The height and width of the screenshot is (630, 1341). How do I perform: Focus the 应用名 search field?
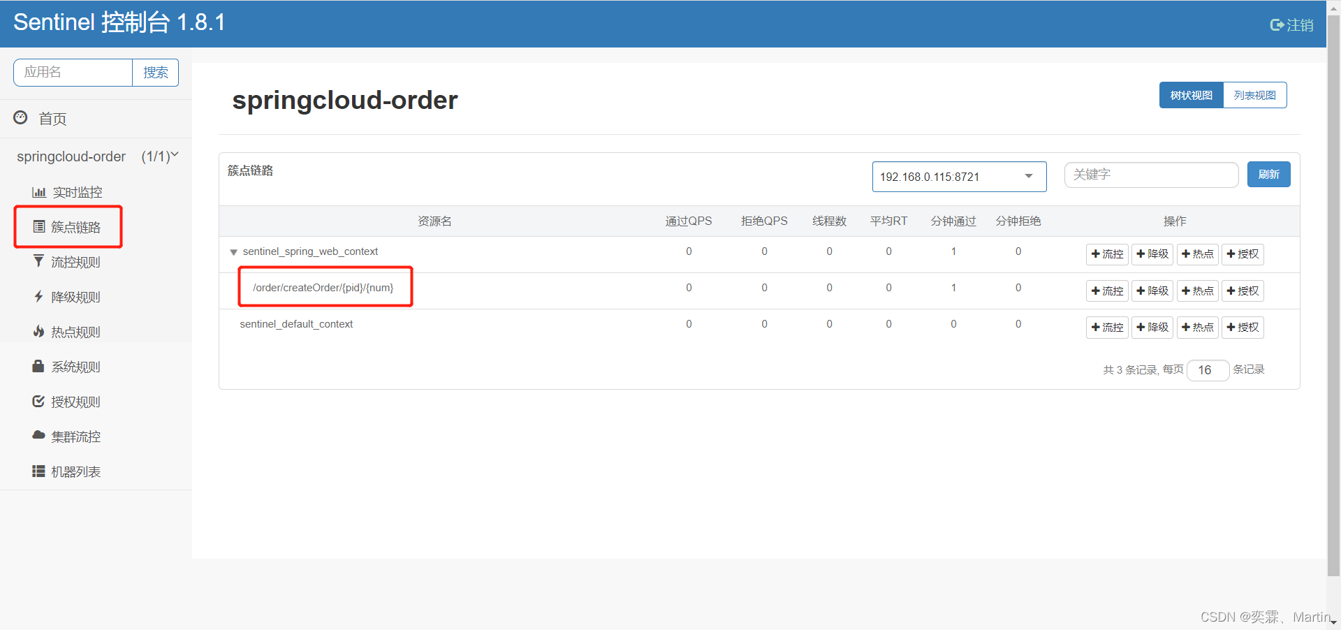point(73,73)
